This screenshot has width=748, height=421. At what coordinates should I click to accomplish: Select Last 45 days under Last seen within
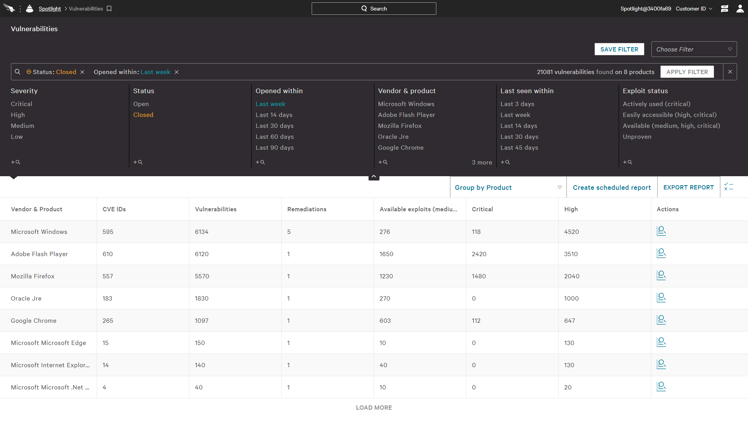point(519,148)
